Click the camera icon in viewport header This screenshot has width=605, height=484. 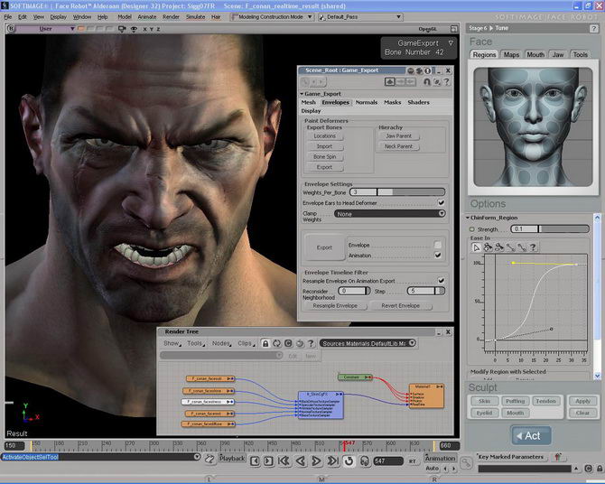coord(122,29)
